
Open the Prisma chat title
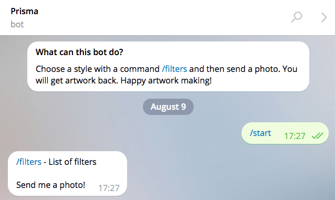tap(24, 11)
